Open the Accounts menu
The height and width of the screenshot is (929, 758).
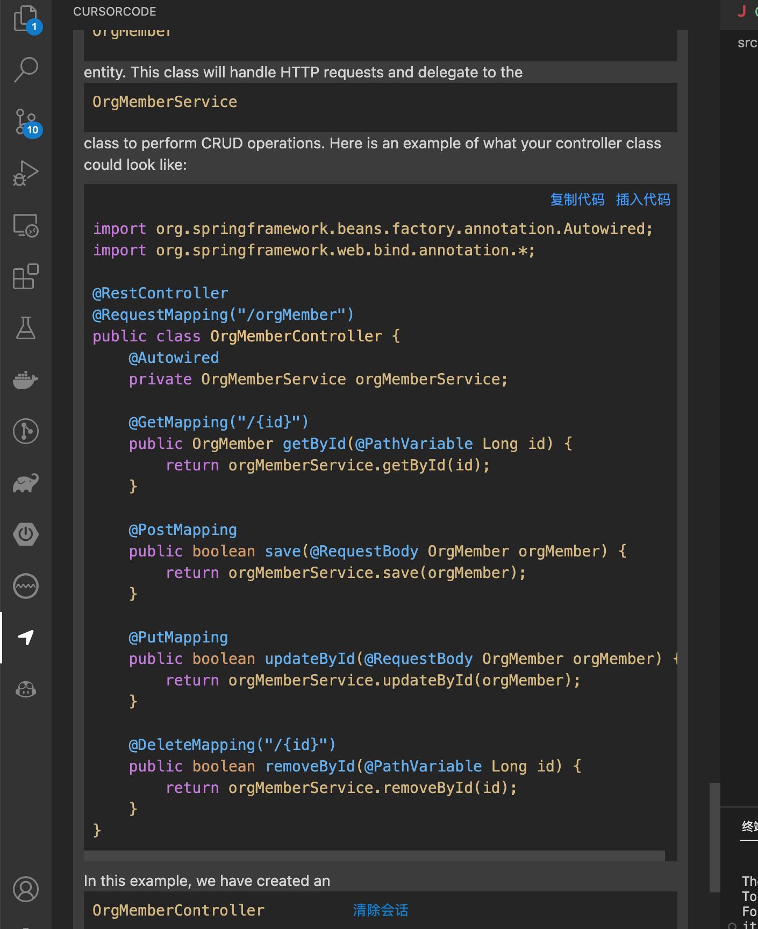pyautogui.click(x=25, y=889)
